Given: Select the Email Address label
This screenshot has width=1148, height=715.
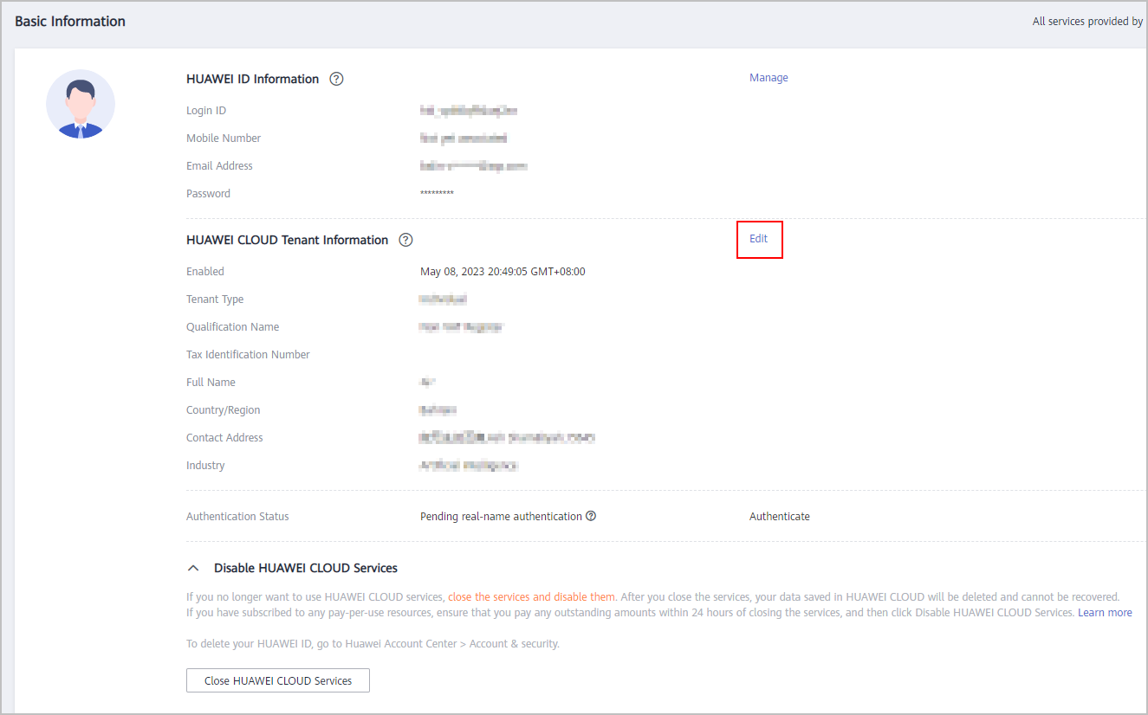Looking at the screenshot, I should [220, 166].
